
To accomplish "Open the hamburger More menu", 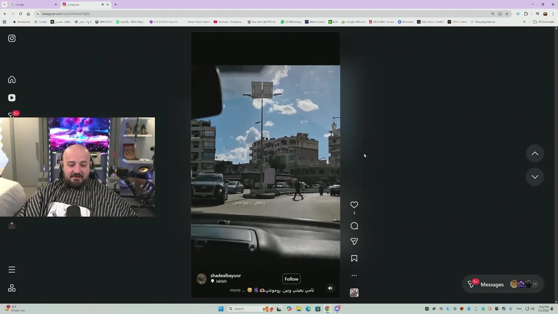I will point(12,270).
